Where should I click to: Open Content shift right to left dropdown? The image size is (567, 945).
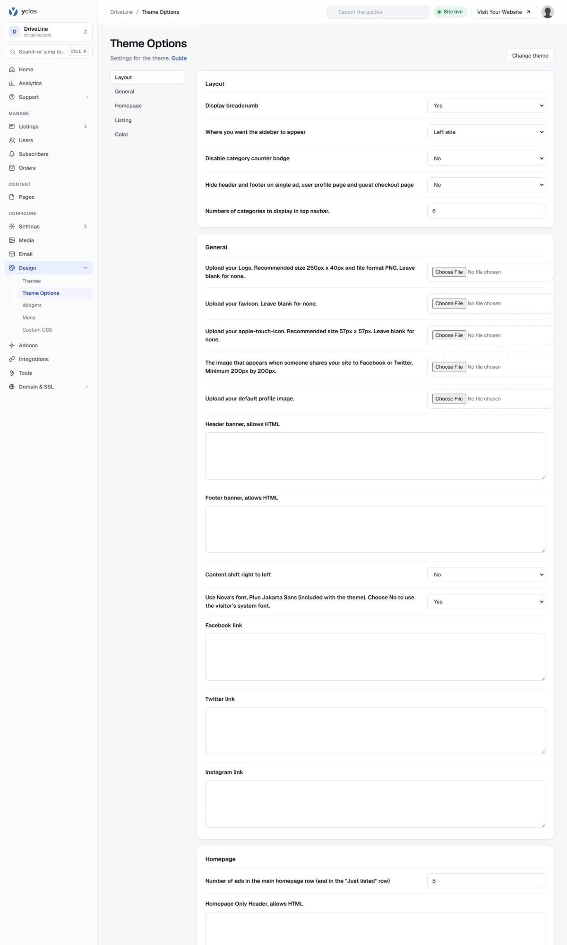tap(486, 575)
